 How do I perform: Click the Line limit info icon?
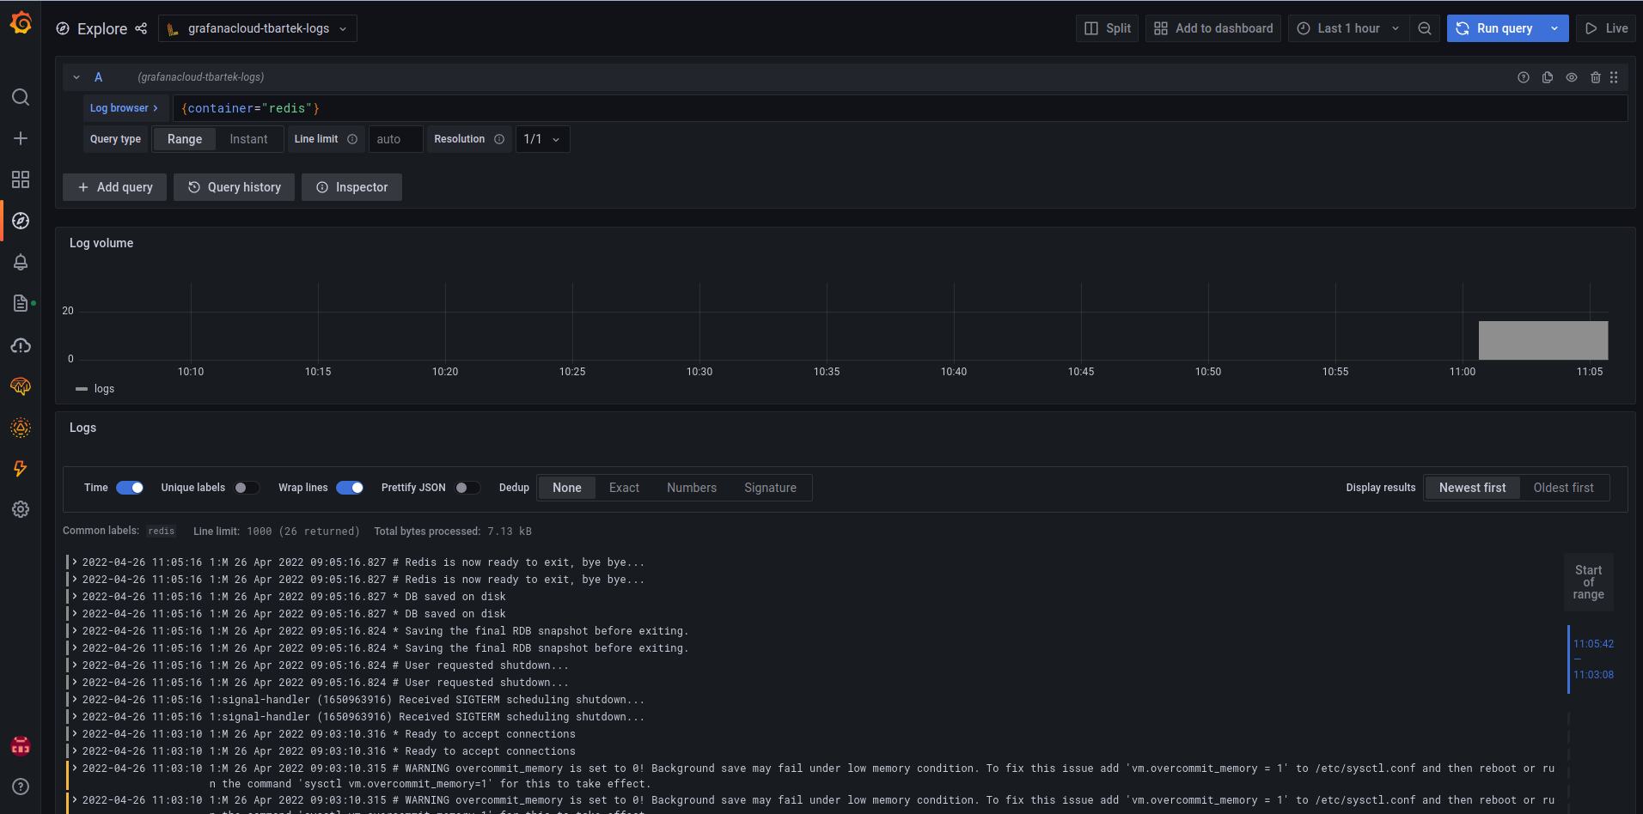[x=352, y=139]
